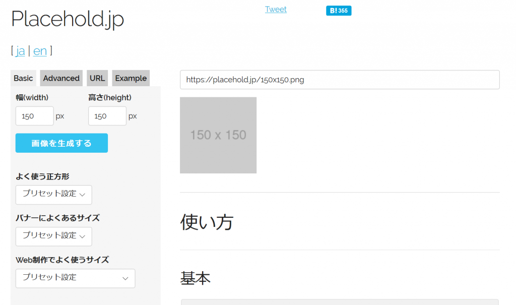
Task: Open the Example tab
Action: coord(131,78)
